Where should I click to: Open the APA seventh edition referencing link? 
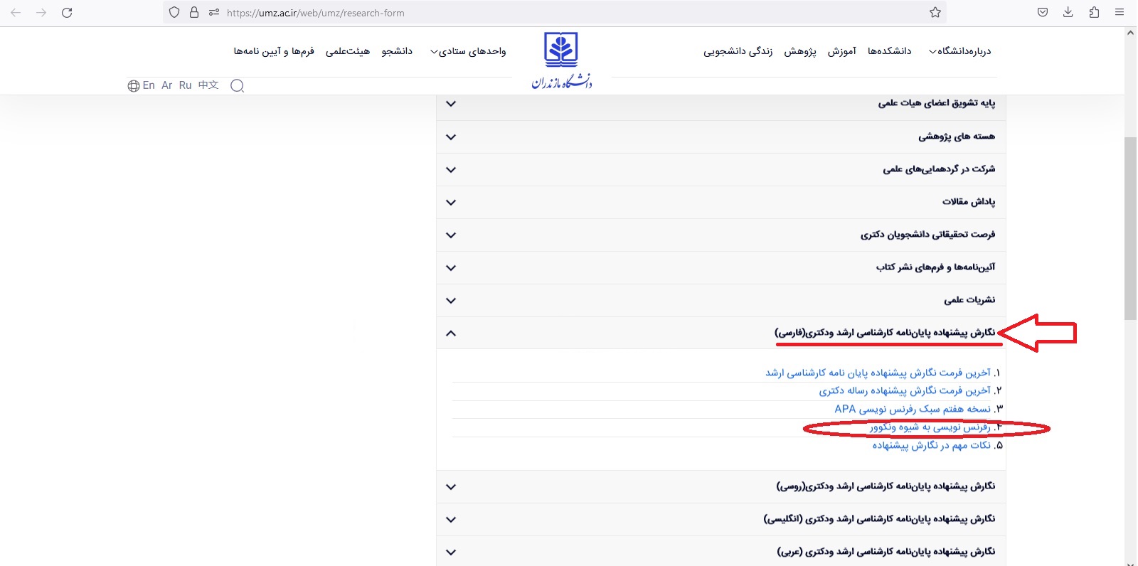point(913,409)
